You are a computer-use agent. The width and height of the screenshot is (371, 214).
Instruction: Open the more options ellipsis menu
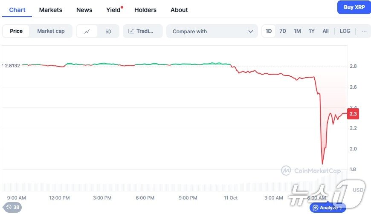pyautogui.click(x=364, y=31)
